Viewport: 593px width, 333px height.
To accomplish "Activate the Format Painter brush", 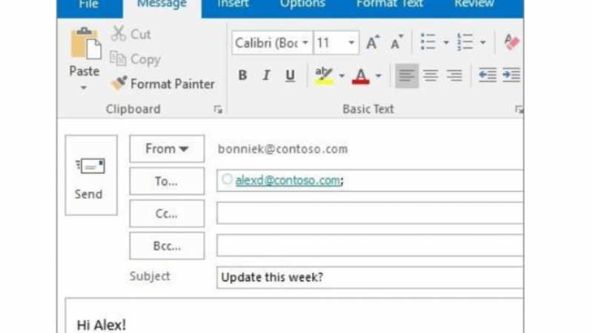I will (x=119, y=84).
